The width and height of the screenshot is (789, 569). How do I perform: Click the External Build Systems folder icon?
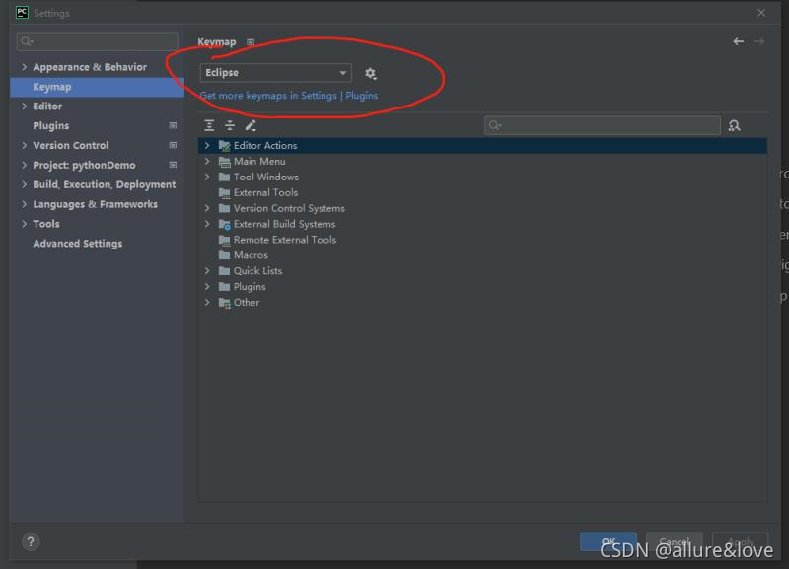(x=225, y=225)
